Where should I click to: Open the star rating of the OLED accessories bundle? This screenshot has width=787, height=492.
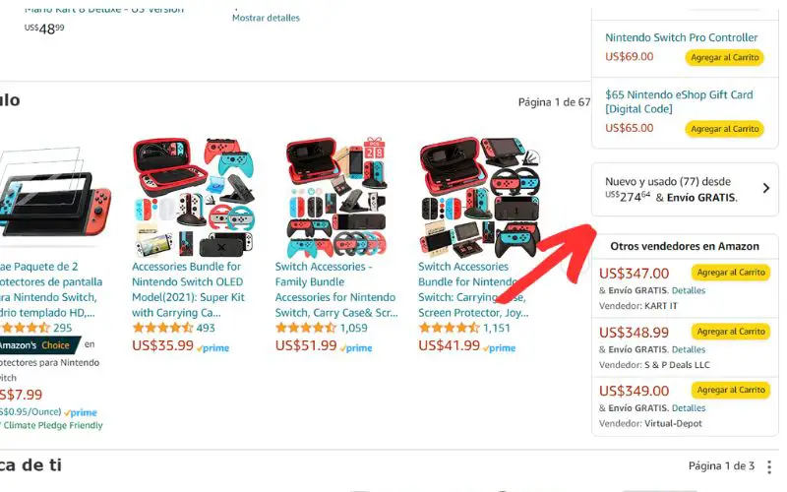[x=162, y=328]
